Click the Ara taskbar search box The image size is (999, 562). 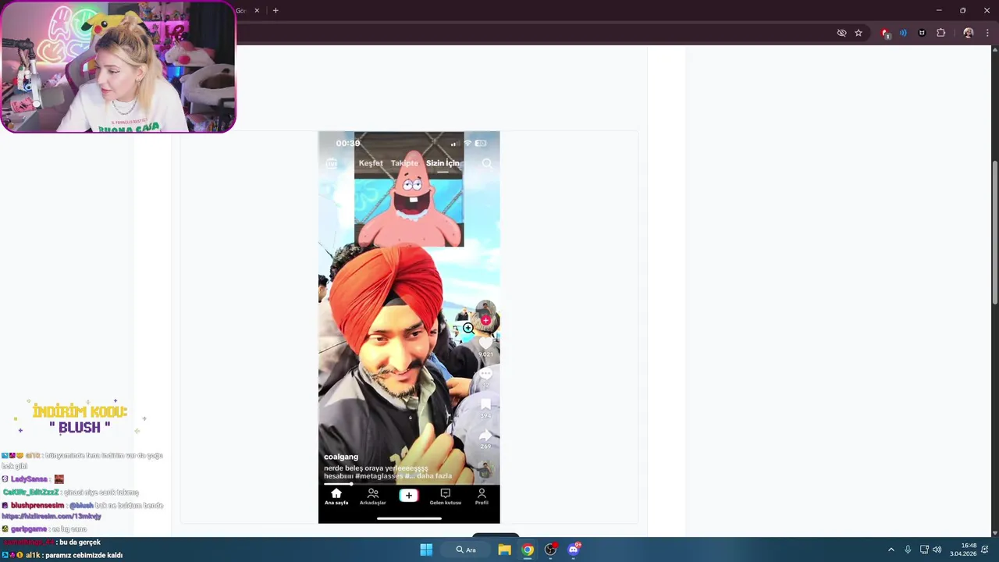(x=466, y=550)
